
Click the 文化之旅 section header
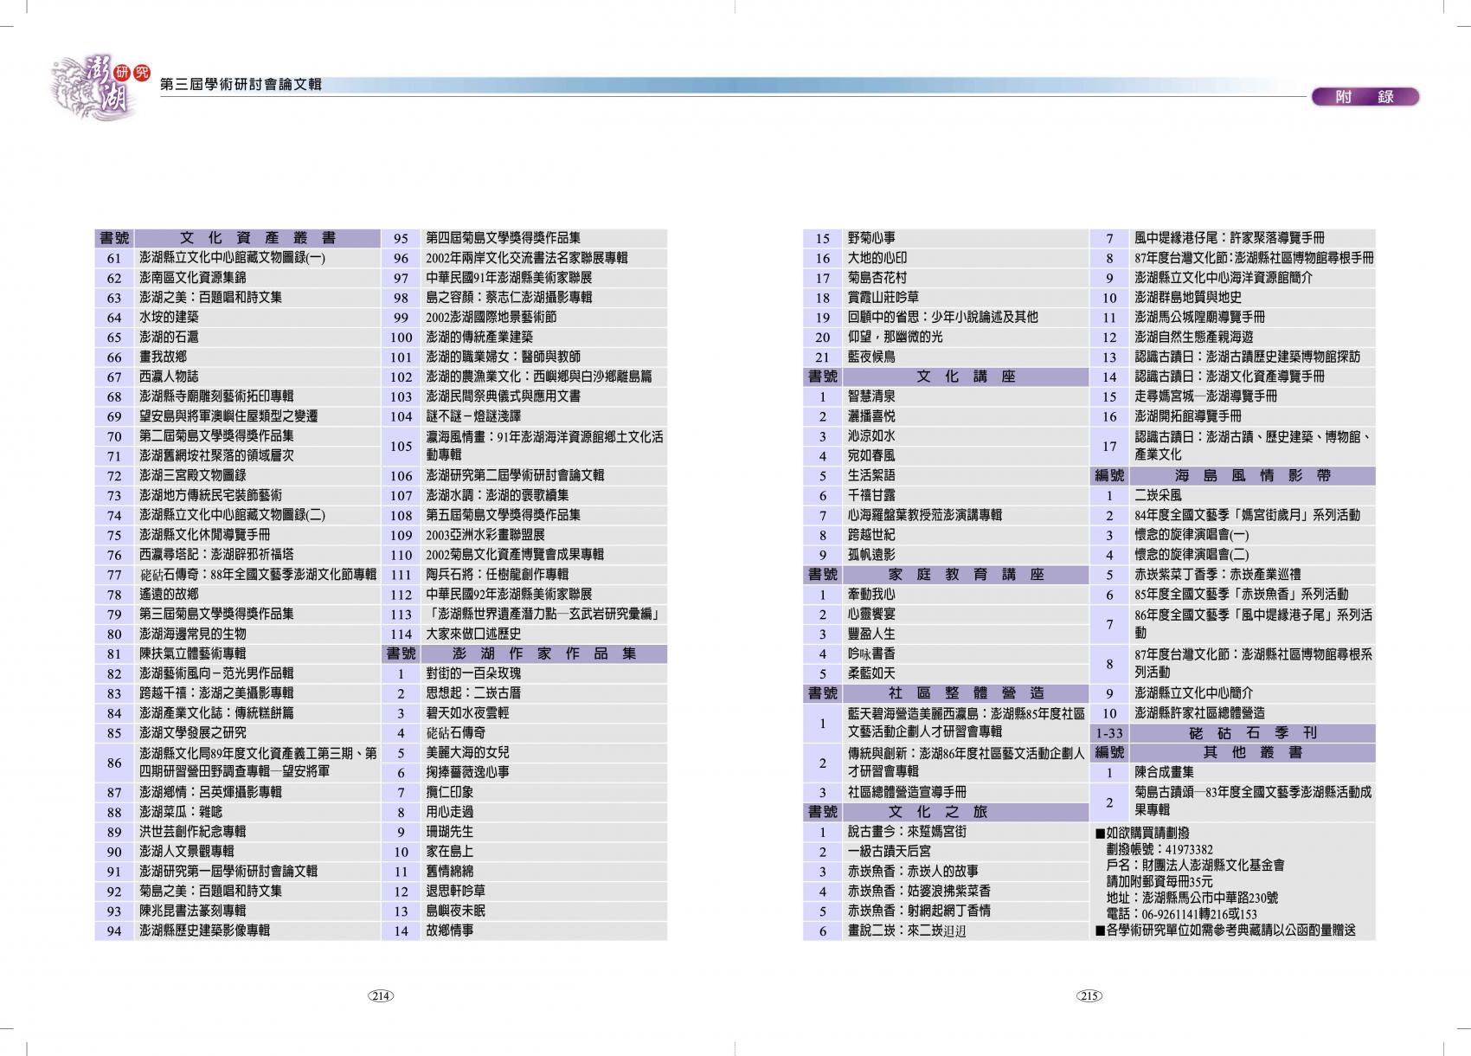tap(966, 812)
